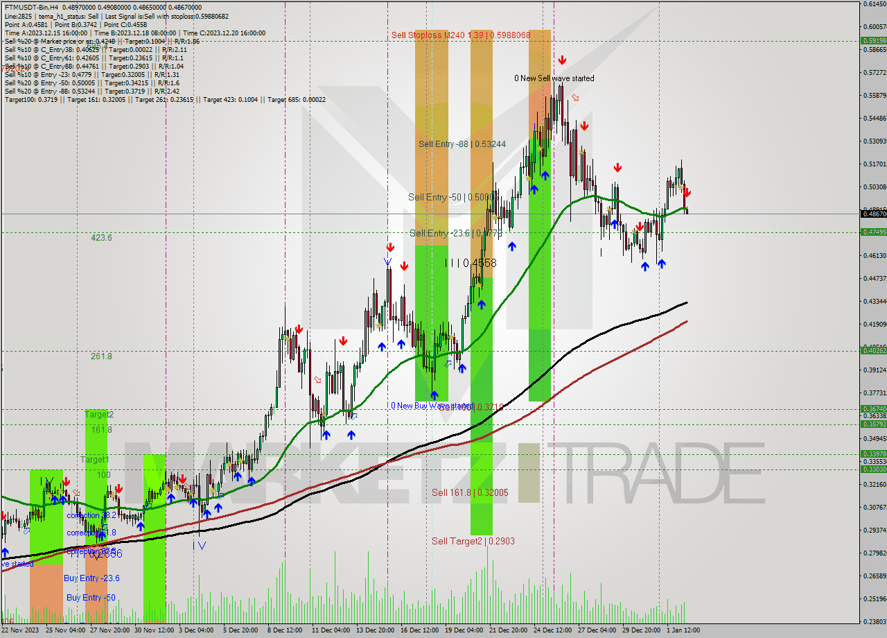Screen dimensions: 887x638
Task: Click the '22 Nov 2023' date axis label
Action: [x=20, y=630]
